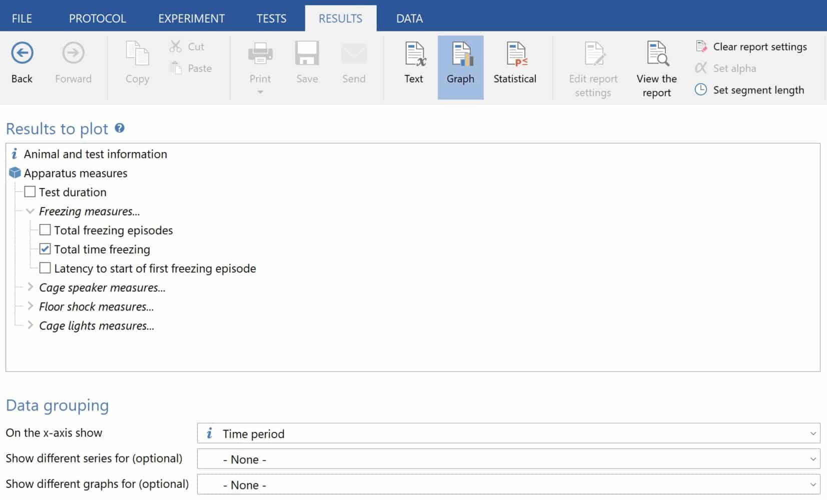Viewport: 827px width, 500px height.
Task: Click the Results to plot help icon
Action: coord(120,128)
